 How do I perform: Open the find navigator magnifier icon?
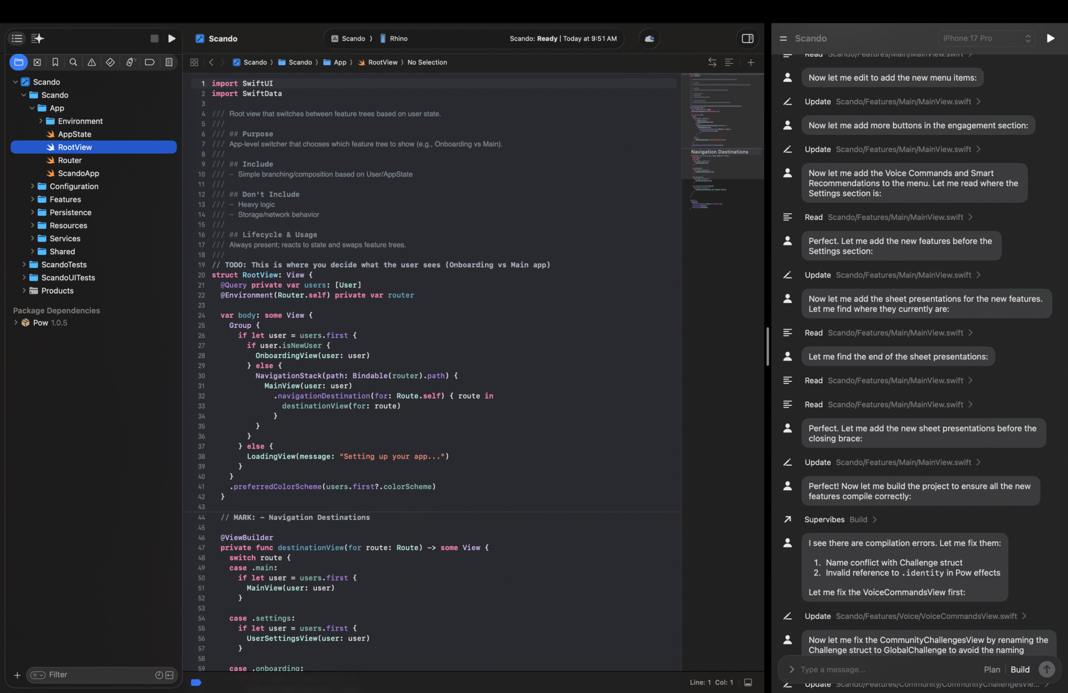[x=74, y=63]
